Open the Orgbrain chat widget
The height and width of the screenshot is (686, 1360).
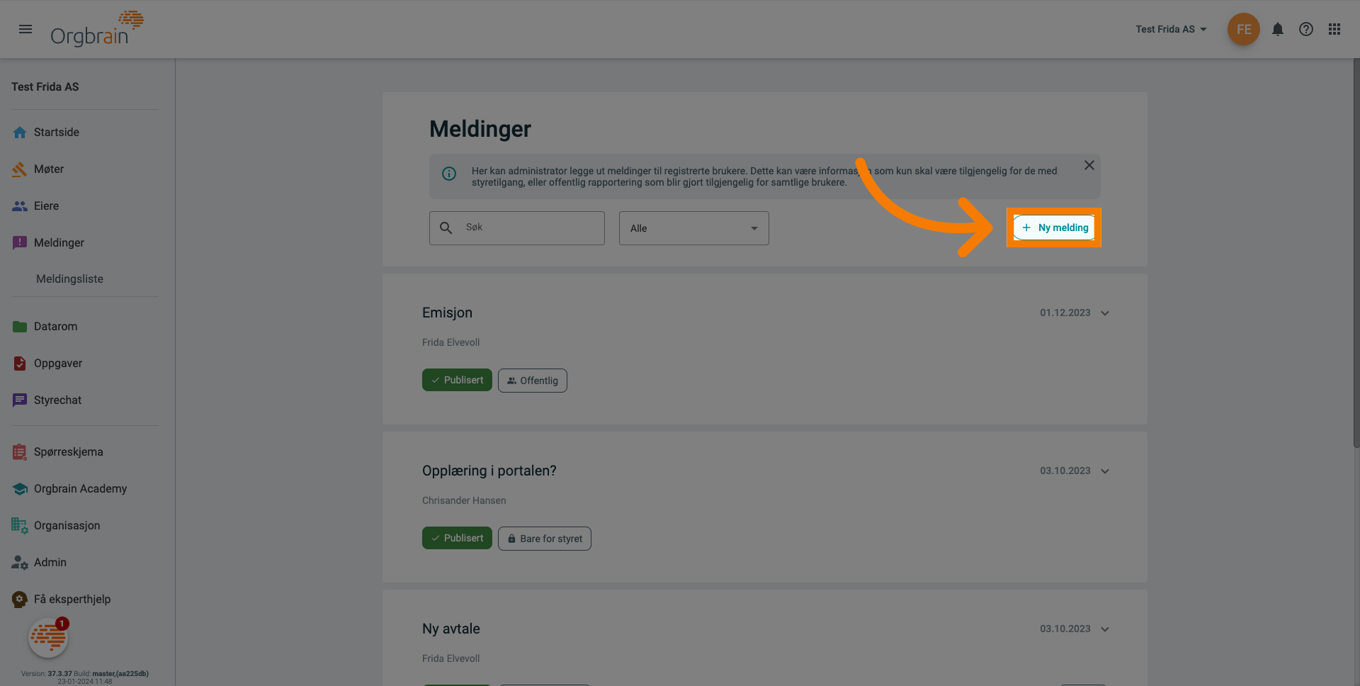coord(48,638)
